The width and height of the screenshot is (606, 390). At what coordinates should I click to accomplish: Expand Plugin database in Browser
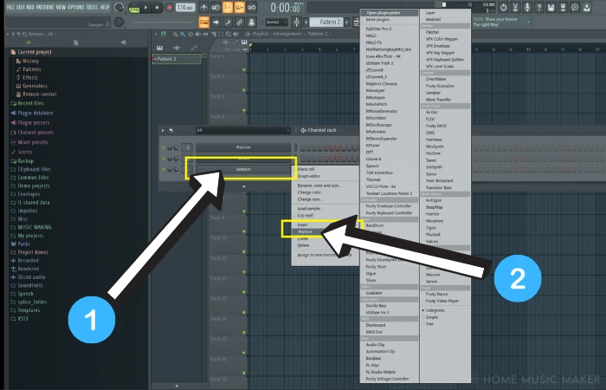click(x=32, y=113)
